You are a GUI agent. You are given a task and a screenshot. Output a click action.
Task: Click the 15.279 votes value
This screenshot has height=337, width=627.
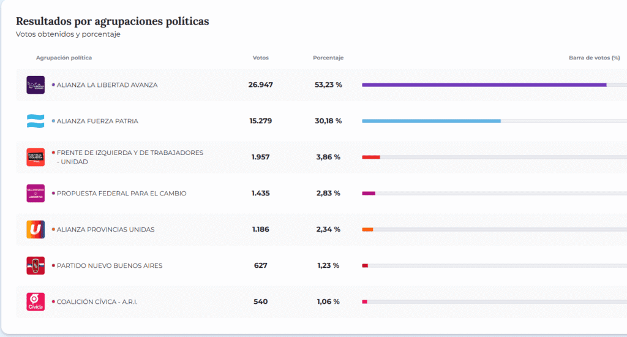tap(260, 121)
